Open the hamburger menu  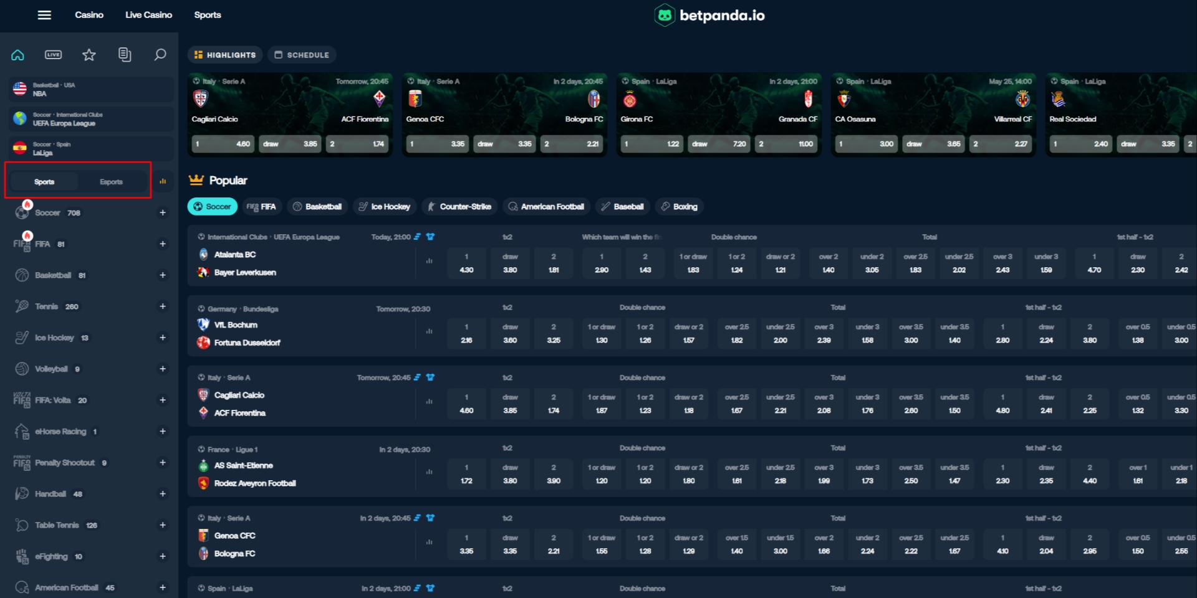[44, 15]
